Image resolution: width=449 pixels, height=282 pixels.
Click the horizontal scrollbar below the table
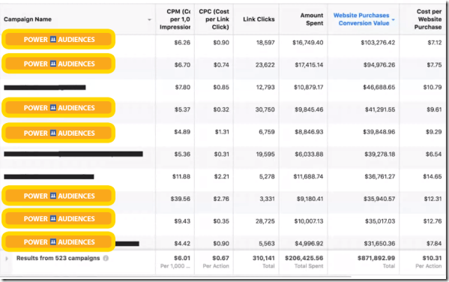(176, 277)
